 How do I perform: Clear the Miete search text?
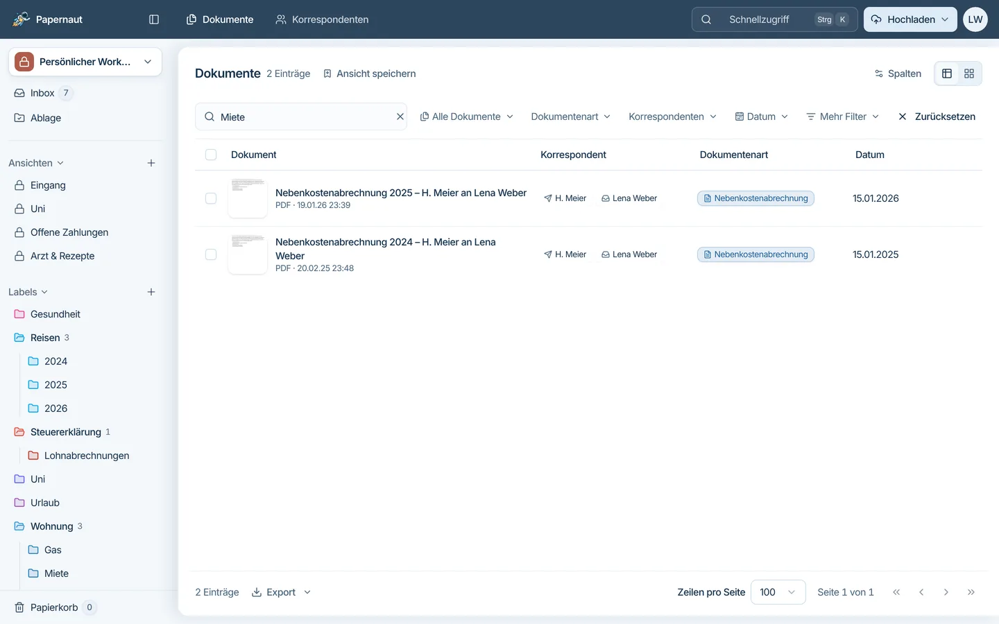click(400, 116)
